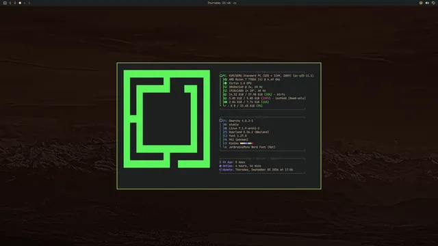Screen dimensions: 438x246
Task: Click the CPU icon beside AMD Ryzen 7
Action: click(x=226, y=79)
